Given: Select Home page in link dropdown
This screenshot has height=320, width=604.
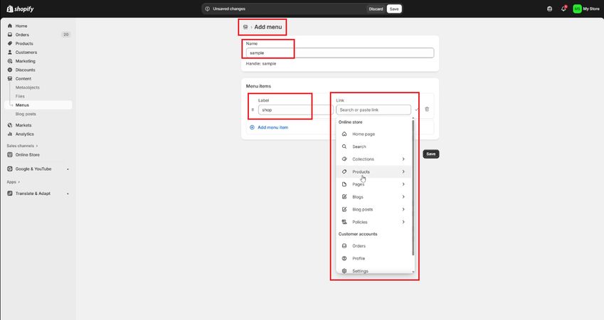Looking at the screenshot, I should click(x=373, y=134).
